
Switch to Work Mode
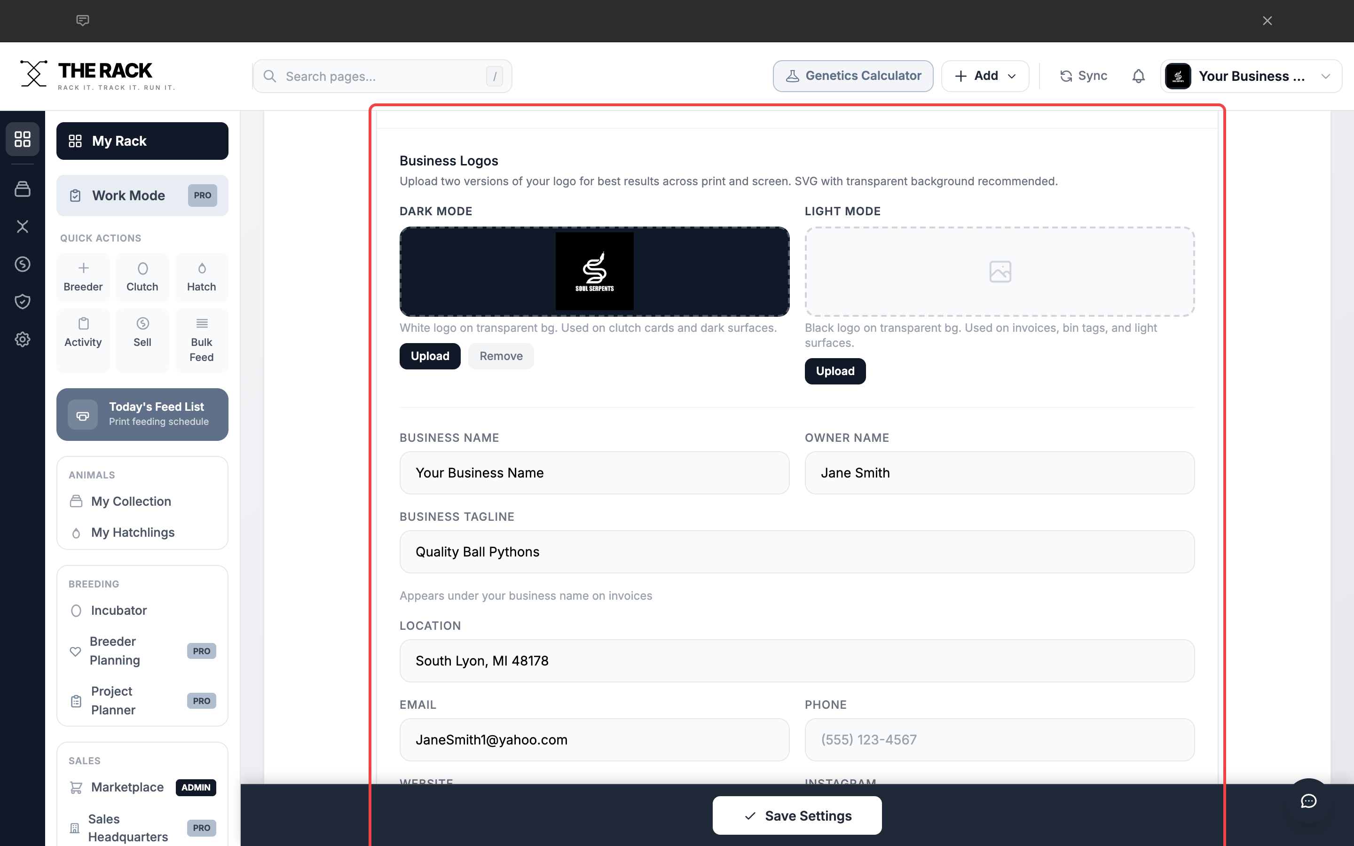tap(142, 195)
